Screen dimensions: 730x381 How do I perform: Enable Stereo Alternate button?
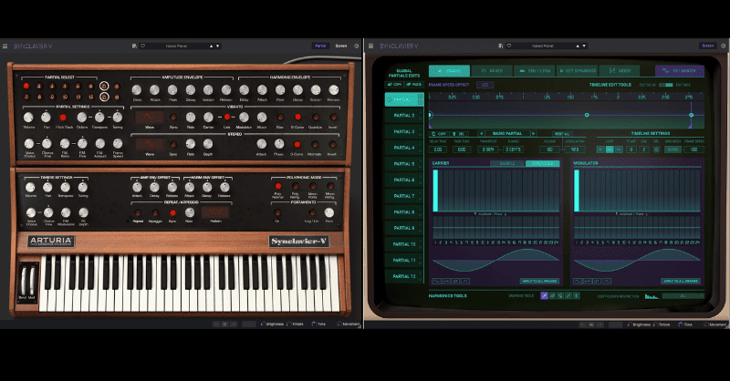click(315, 144)
